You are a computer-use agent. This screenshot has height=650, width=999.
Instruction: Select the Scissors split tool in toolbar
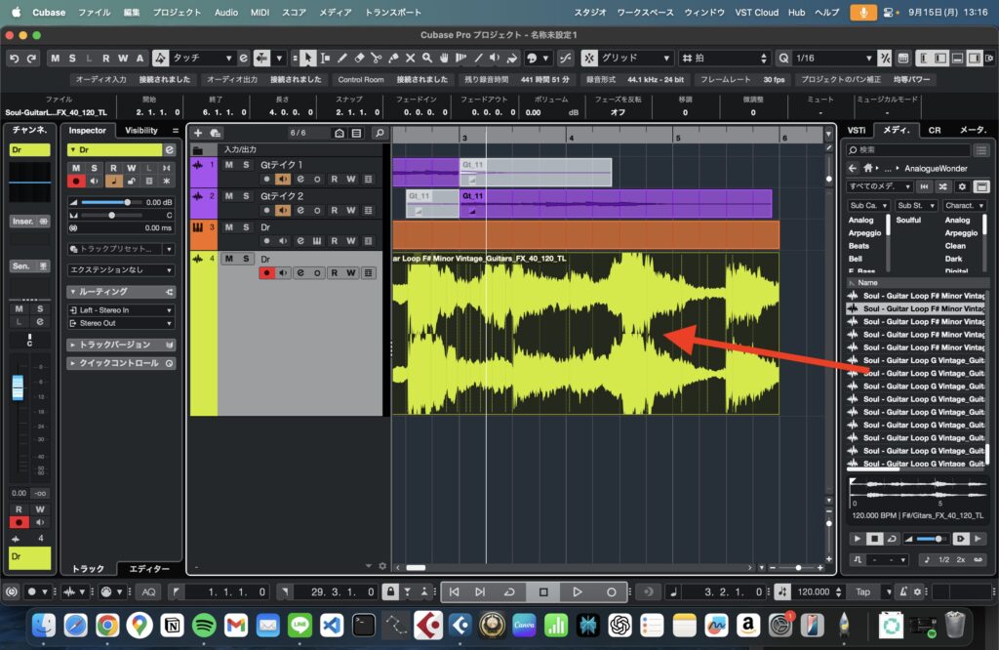[x=376, y=59]
